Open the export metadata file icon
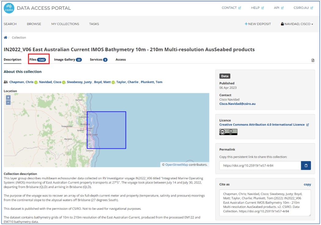321x225 pixels. (313, 60)
